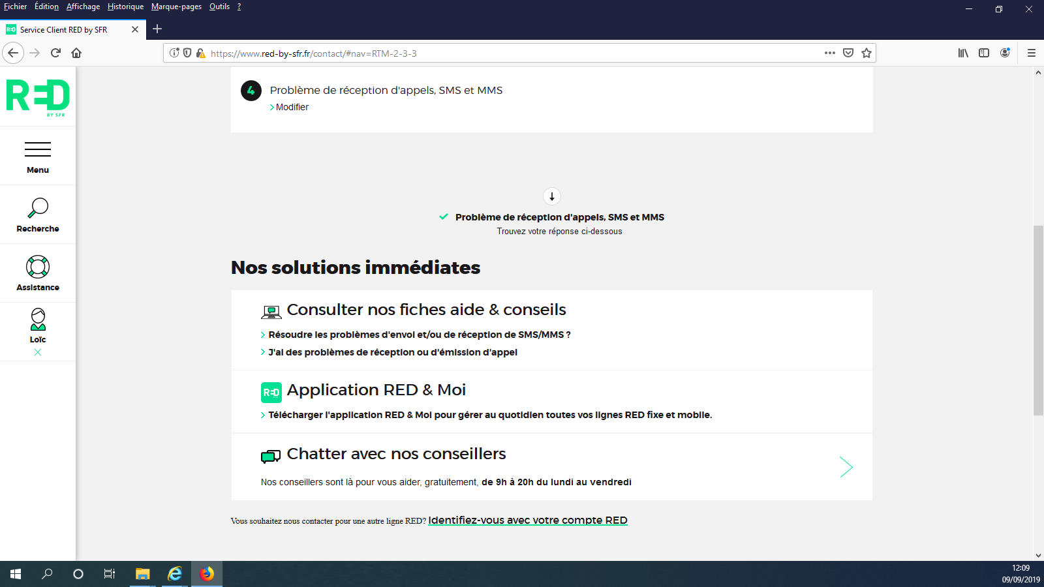This screenshot has width=1044, height=587.
Task: Open the Assistance lifebuoy icon
Action: coord(38,267)
